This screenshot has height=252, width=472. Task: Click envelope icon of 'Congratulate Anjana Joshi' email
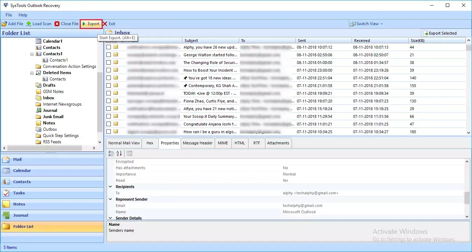tap(115, 124)
